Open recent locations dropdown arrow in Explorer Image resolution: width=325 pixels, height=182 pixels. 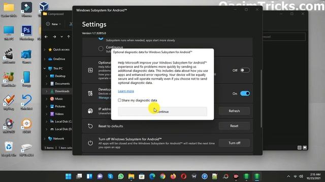point(61,37)
